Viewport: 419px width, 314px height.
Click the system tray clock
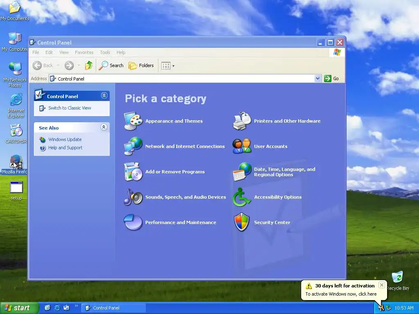pos(404,308)
